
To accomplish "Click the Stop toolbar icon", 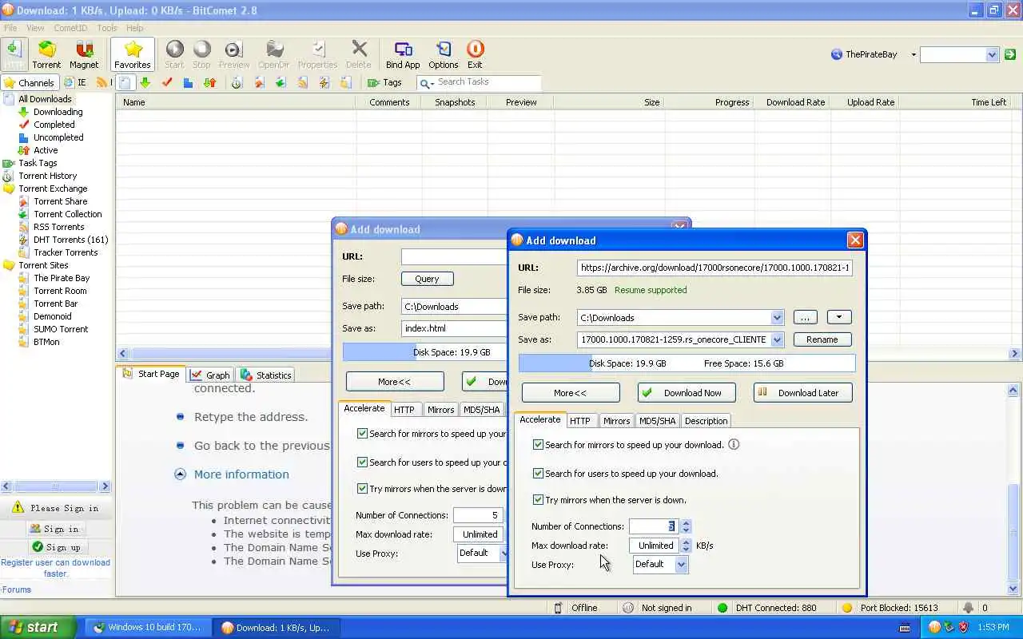I will coord(201,54).
